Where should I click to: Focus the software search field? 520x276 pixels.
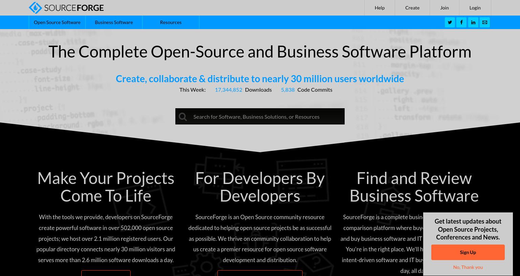pyautogui.click(x=260, y=116)
